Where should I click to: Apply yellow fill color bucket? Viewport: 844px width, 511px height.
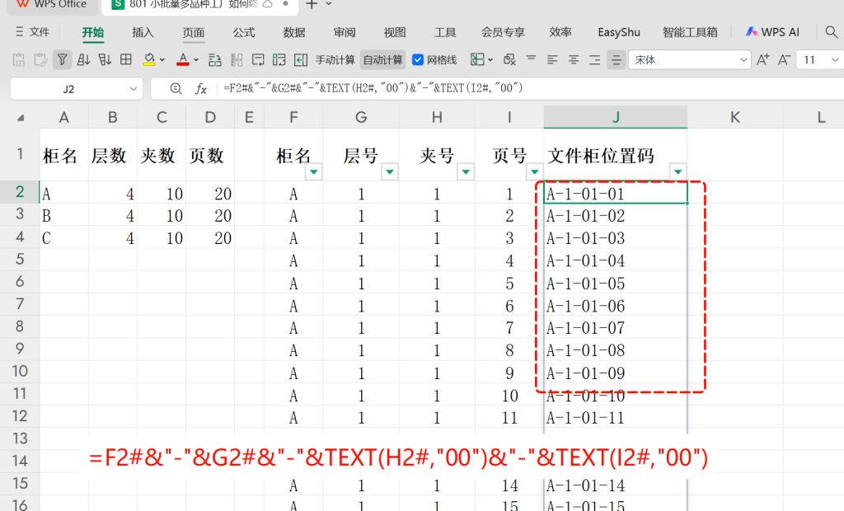(149, 60)
